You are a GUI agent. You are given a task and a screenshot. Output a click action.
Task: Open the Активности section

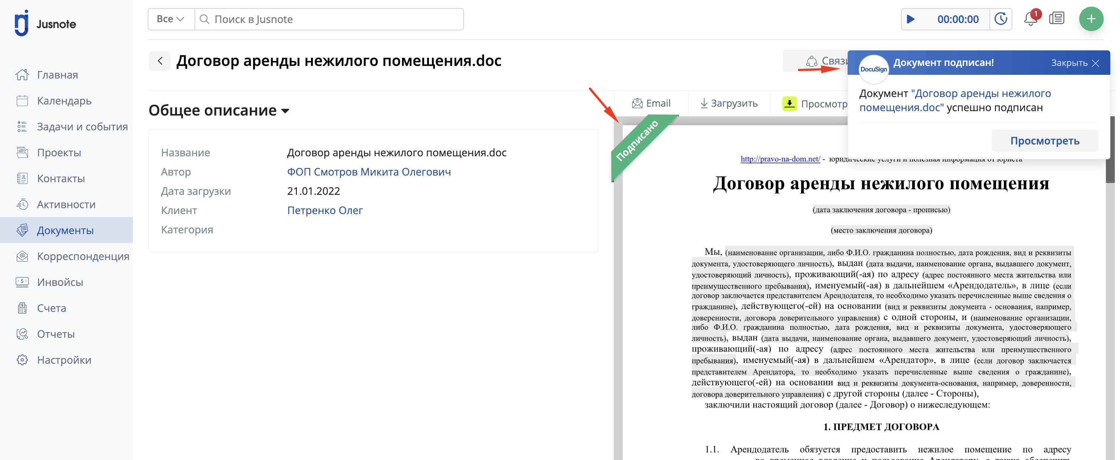tap(66, 204)
